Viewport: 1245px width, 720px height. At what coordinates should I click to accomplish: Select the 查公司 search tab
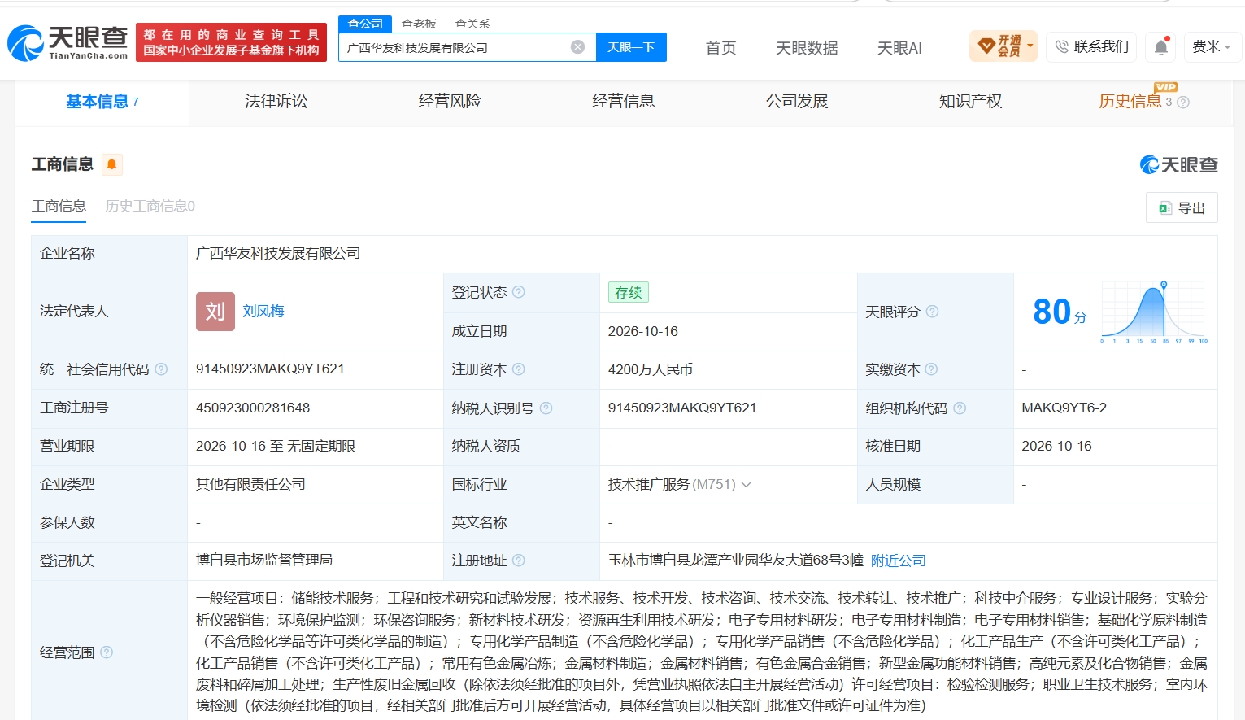click(365, 24)
